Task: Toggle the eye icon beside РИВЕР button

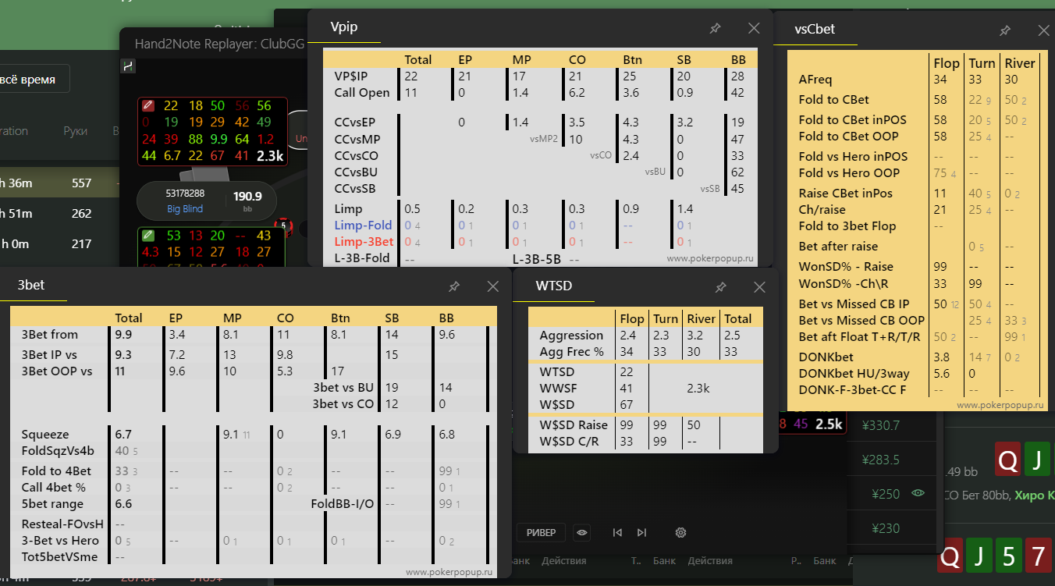Action: point(581,533)
